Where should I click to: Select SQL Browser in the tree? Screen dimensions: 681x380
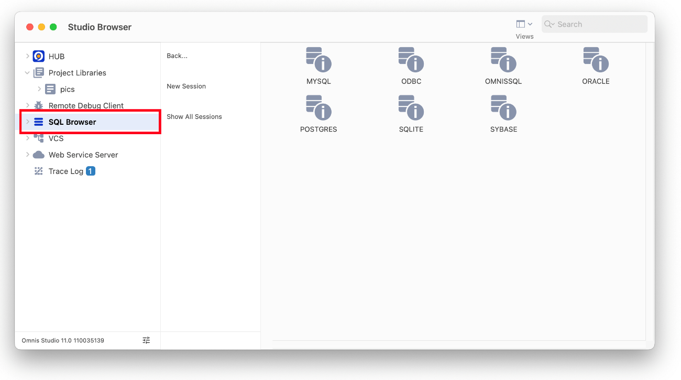click(72, 122)
